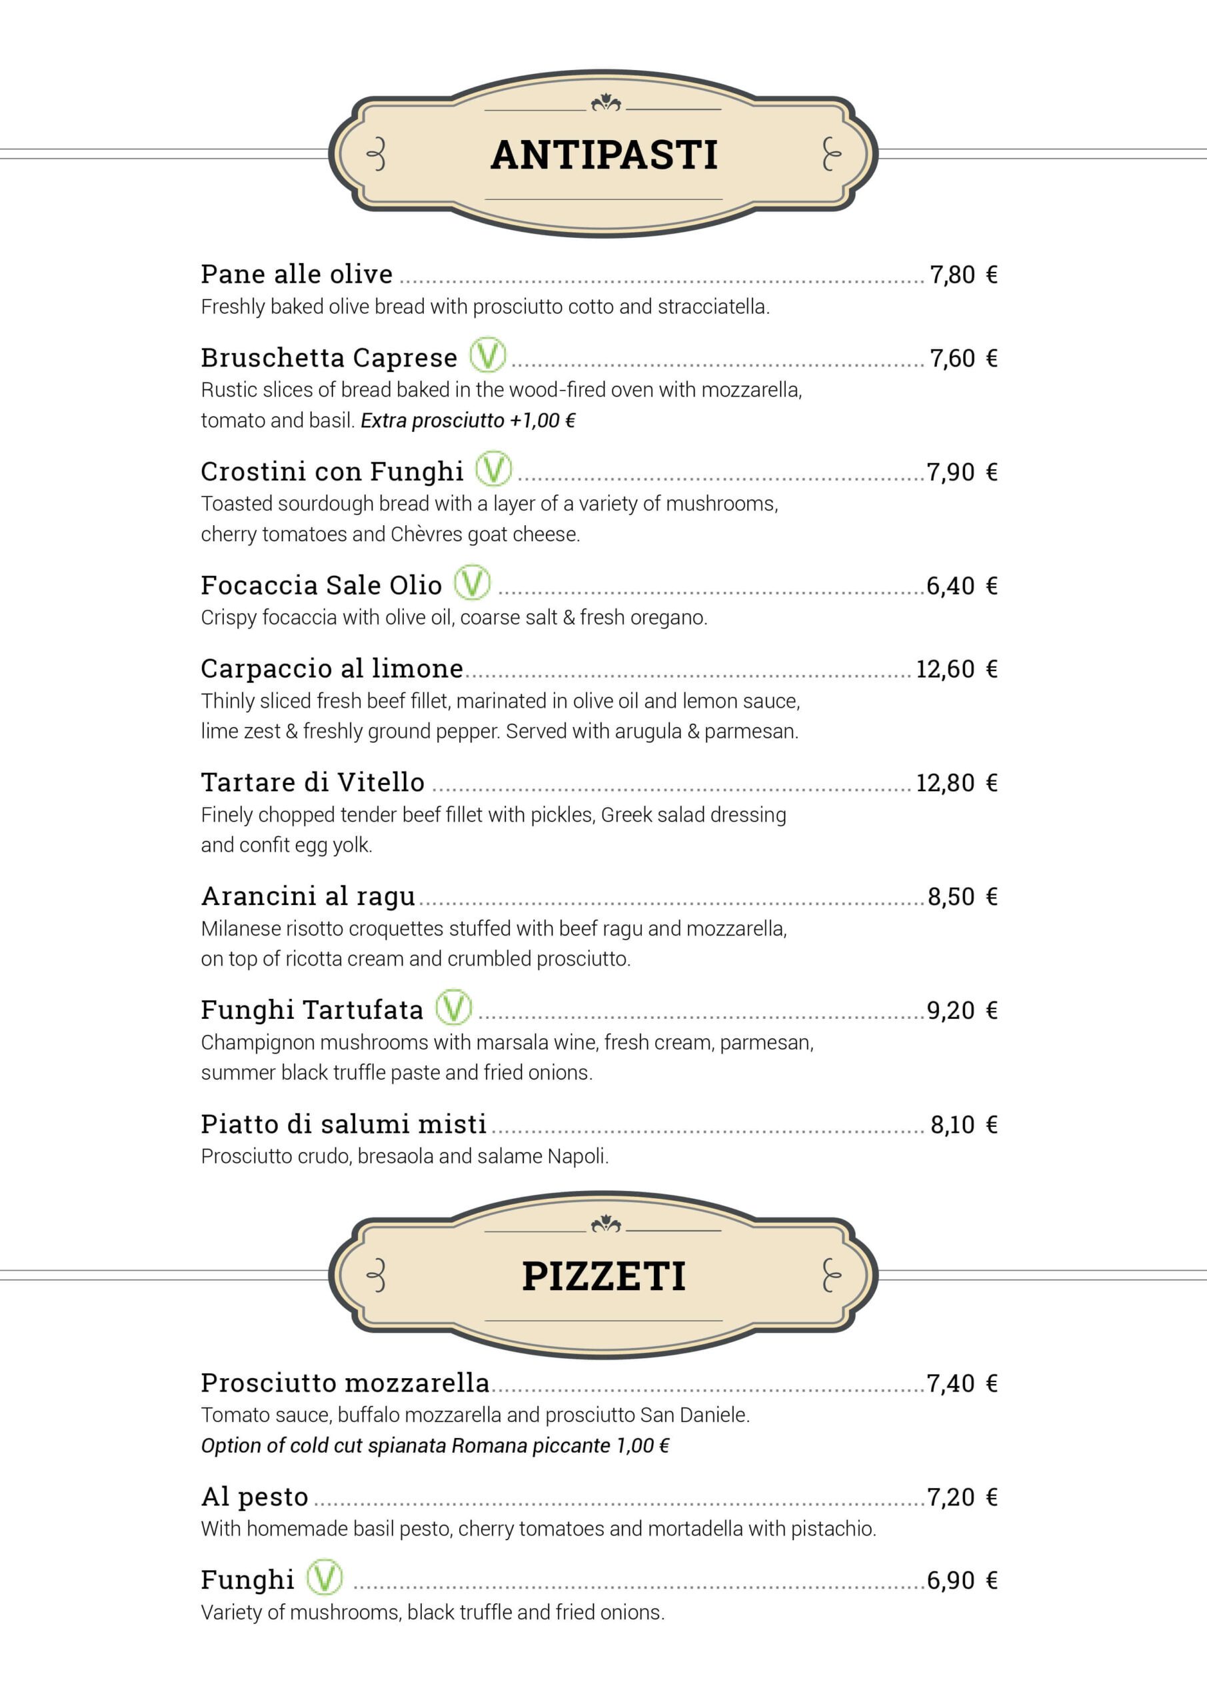This screenshot has width=1207, height=1706.
Task: Click the Extra prosciutto +1,00 € note
Action: pyautogui.click(x=469, y=421)
